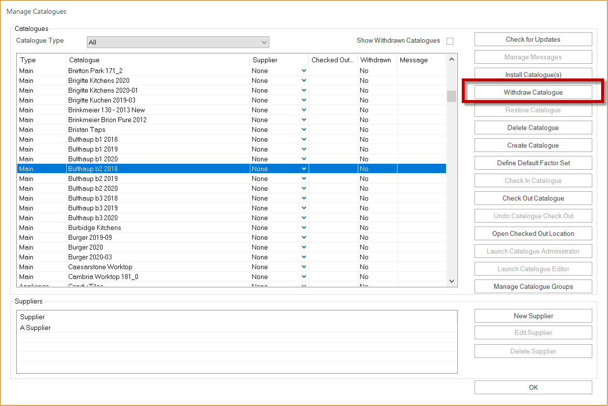This screenshot has height=406, width=608.
Task: Click the Message column header
Action: pos(422,60)
